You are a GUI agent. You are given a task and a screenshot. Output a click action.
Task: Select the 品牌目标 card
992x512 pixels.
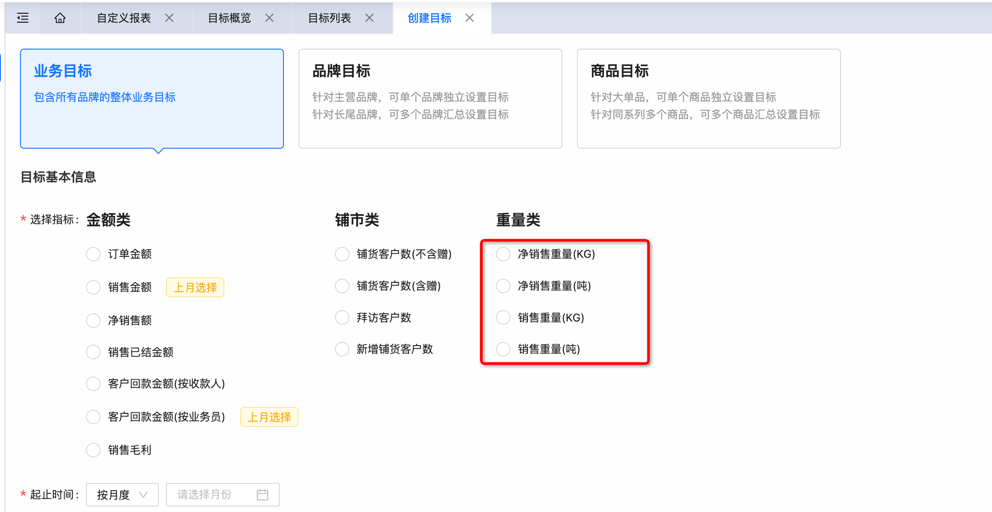(430, 99)
